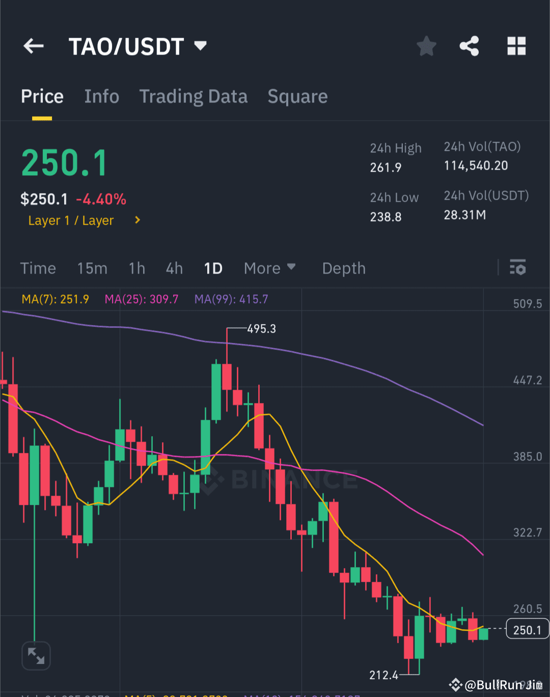Select the 15m interval
The width and height of the screenshot is (550, 697).
coord(92,268)
